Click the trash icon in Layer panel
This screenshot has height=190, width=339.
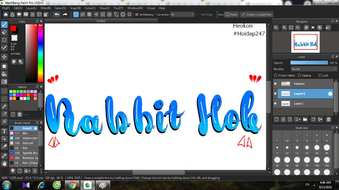pyautogui.click(x=329, y=119)
